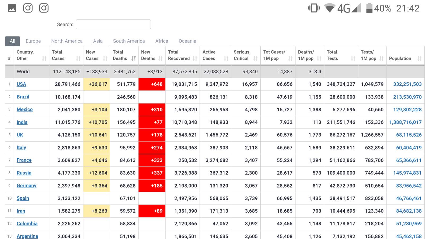Tap the battery status indicator
Image resolution: width=425 pixels, height=239 pixels.
[369, 8]
